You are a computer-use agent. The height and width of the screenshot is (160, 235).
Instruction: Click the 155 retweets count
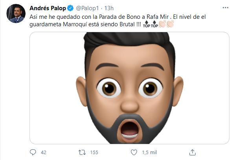pos(94,153)
